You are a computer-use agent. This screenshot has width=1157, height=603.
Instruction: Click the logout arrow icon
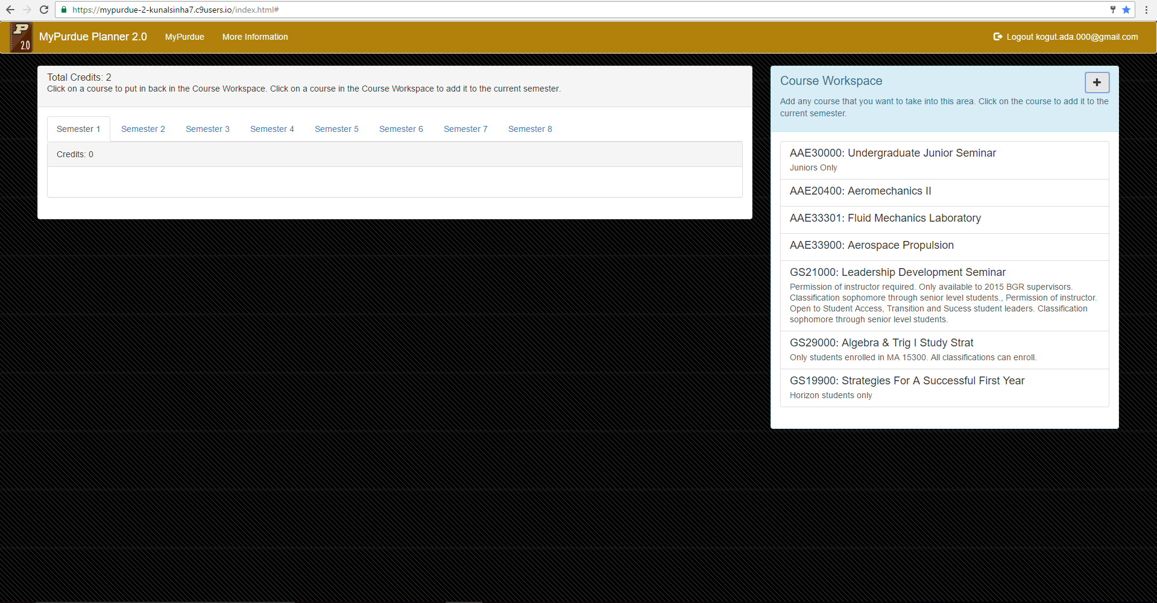point(998,37)
